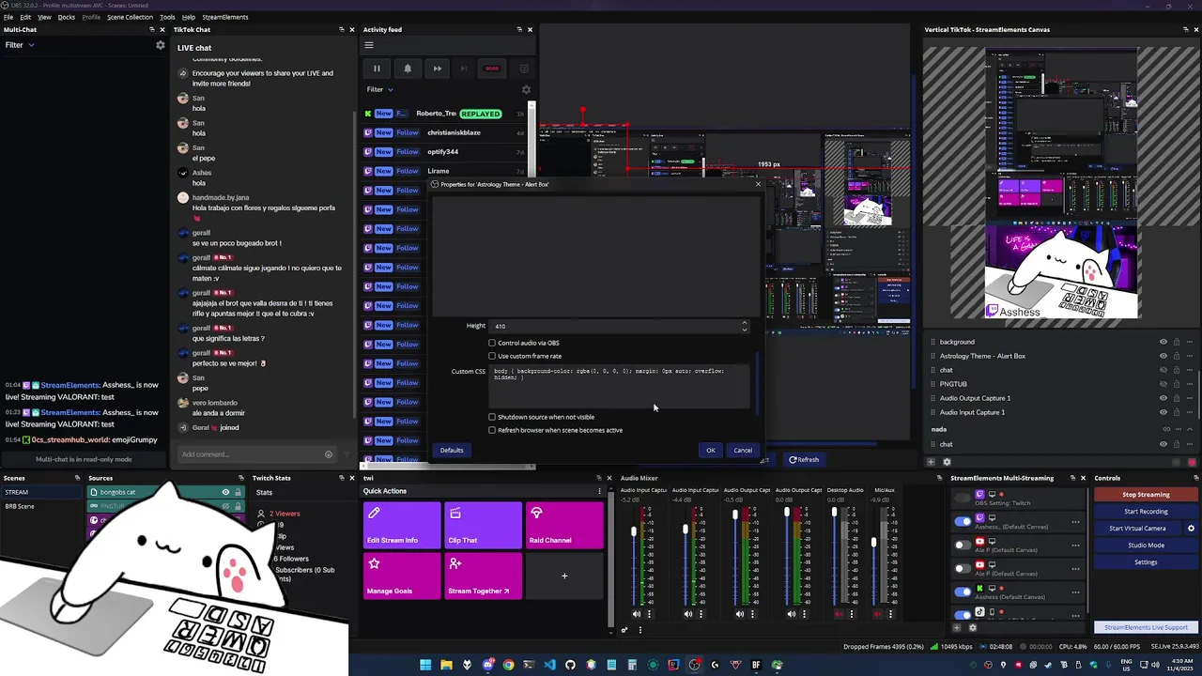Adjust first Audio Input Capture volume fader
The image size is (1202, 676).
click(634, 531)
